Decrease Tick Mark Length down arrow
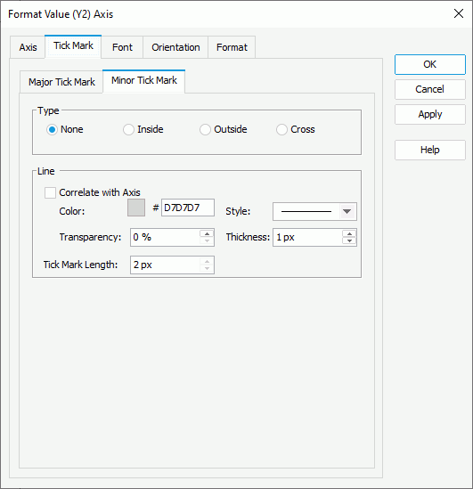The height and width of the screenshot is (489, 473). pos(207,268)
